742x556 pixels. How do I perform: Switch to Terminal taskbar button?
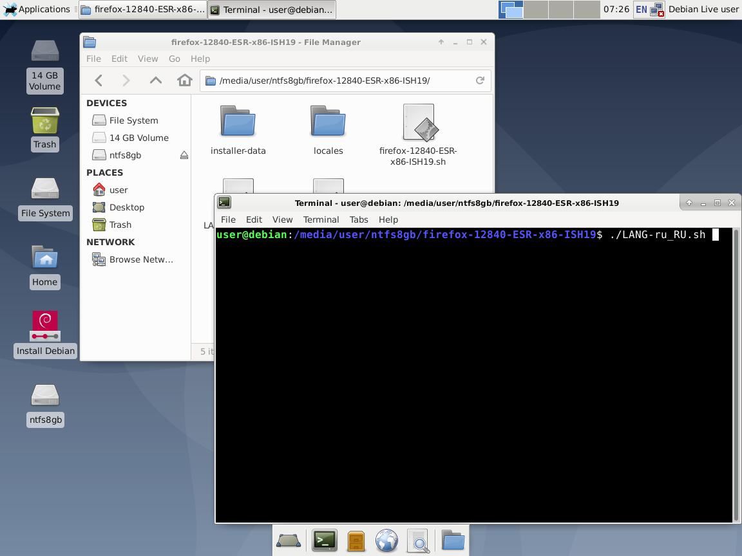coord(272,10)
